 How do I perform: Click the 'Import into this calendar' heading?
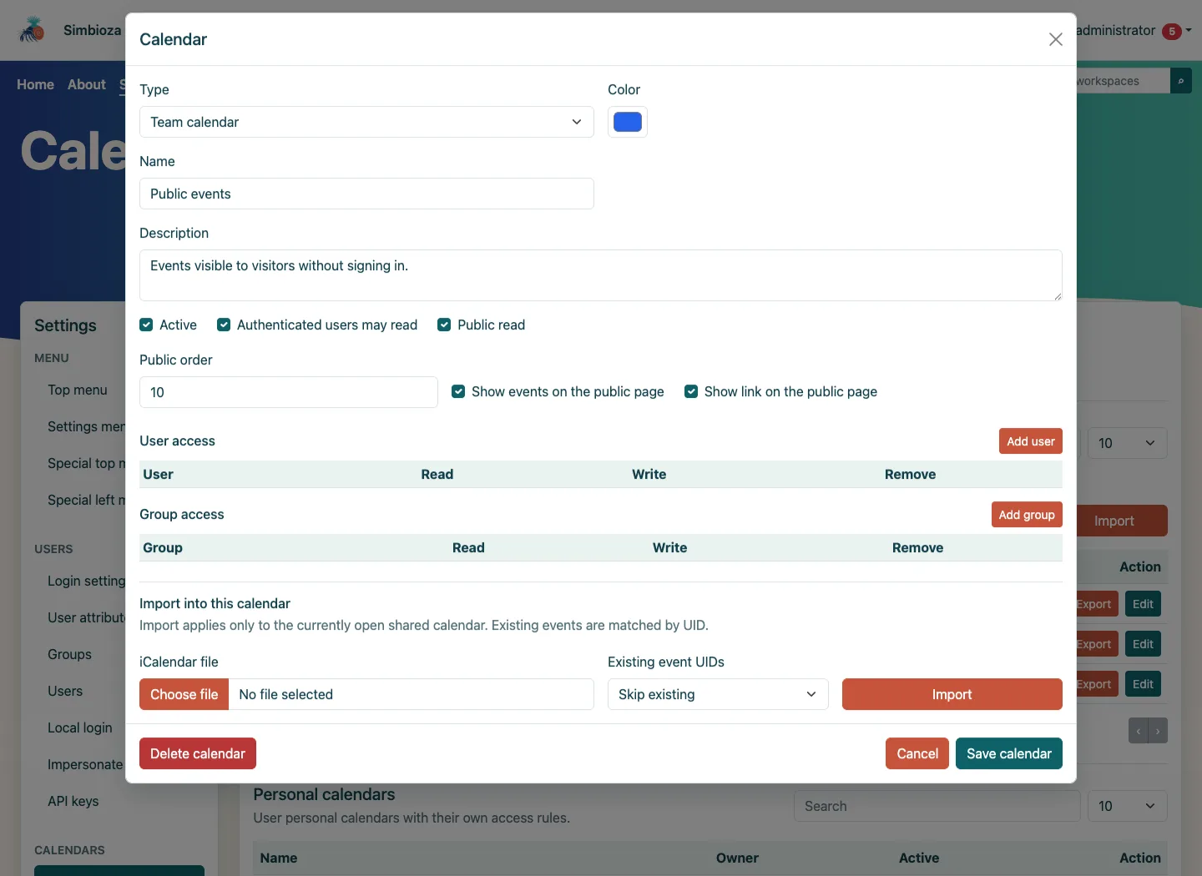click(x=215, y=603)
